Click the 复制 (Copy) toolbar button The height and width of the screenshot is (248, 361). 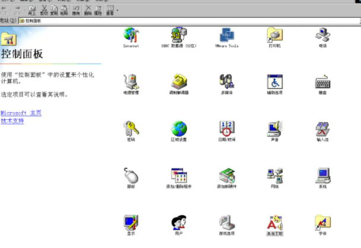[54, 11]
